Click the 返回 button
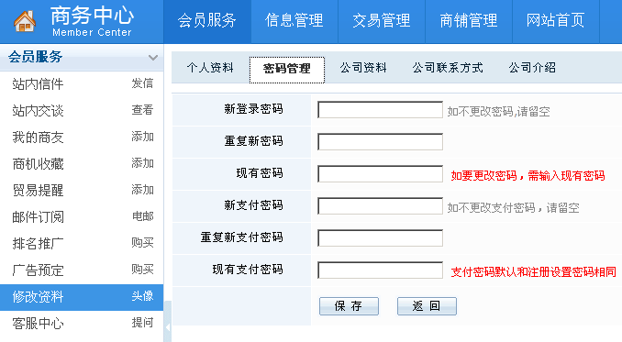622x342 pixels. click(427, 306)
